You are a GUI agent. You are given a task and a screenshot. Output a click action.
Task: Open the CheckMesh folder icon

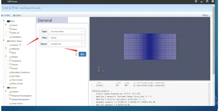point(10,37)
